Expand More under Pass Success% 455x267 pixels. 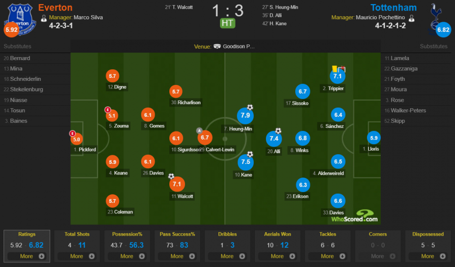177,256
